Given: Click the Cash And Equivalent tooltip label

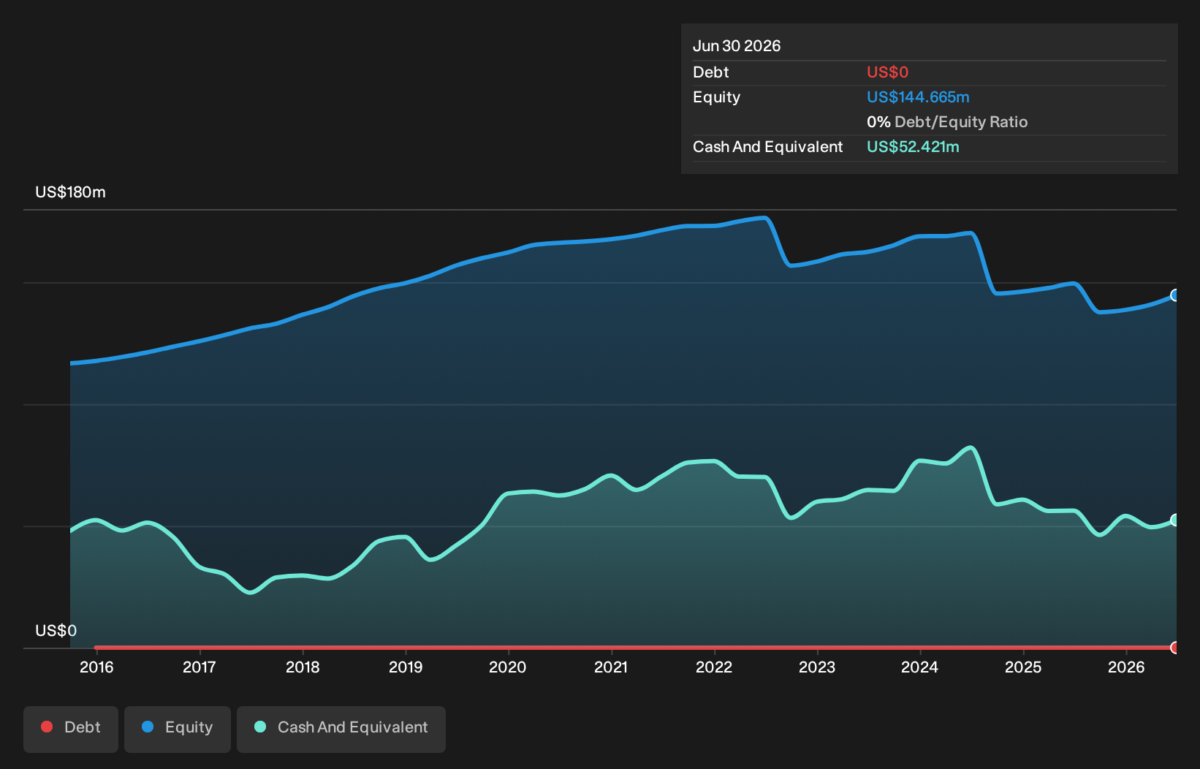Looking at the screenshot, I should point(767,147).
